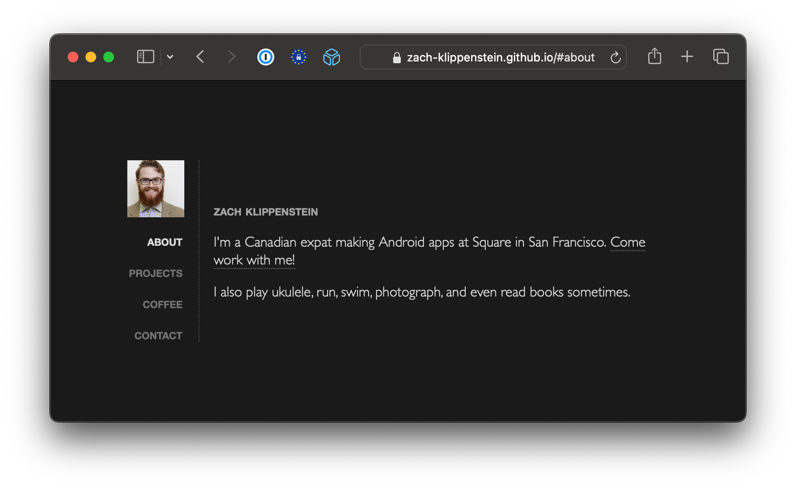Navigate back using the back arrow
Viewport: 796px width, 488px height.
200,57
